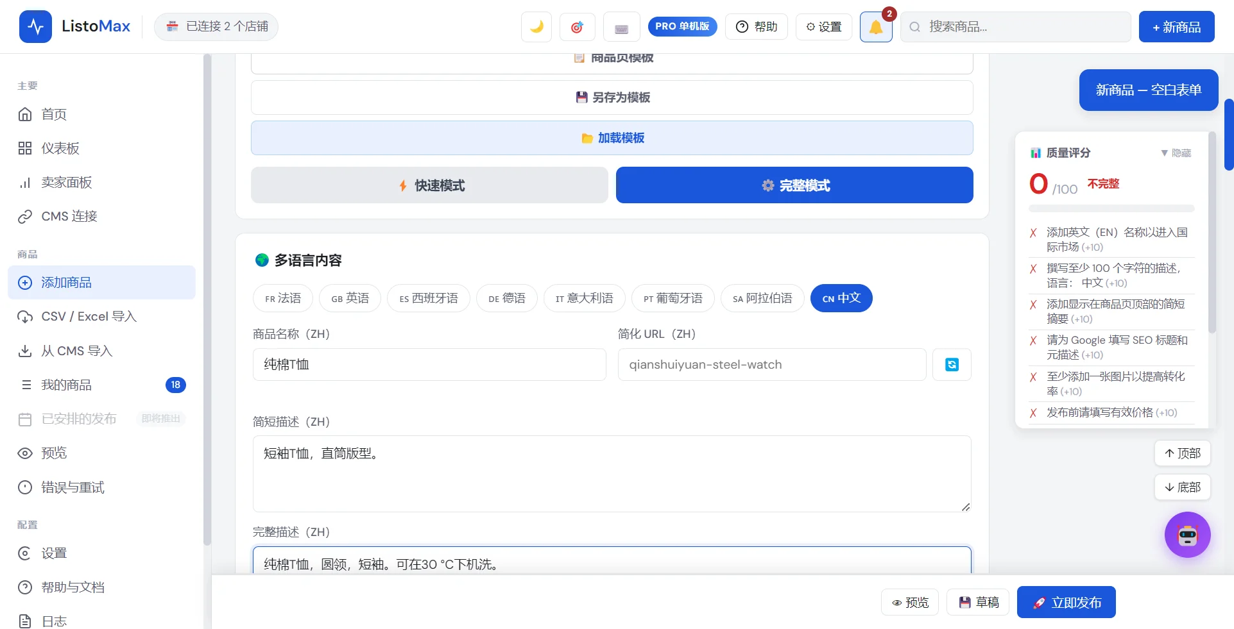1234x629 pixels.
Task: Click the ListoMax logo icon
Action: (x=36, y=26)
